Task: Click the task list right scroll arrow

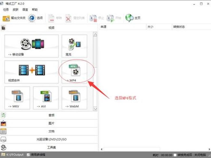Action: (x=209, y=149)
